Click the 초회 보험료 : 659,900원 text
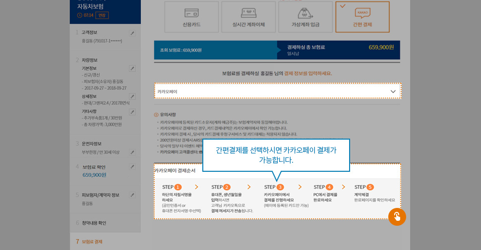481x250 pixels. click(180, 50)
